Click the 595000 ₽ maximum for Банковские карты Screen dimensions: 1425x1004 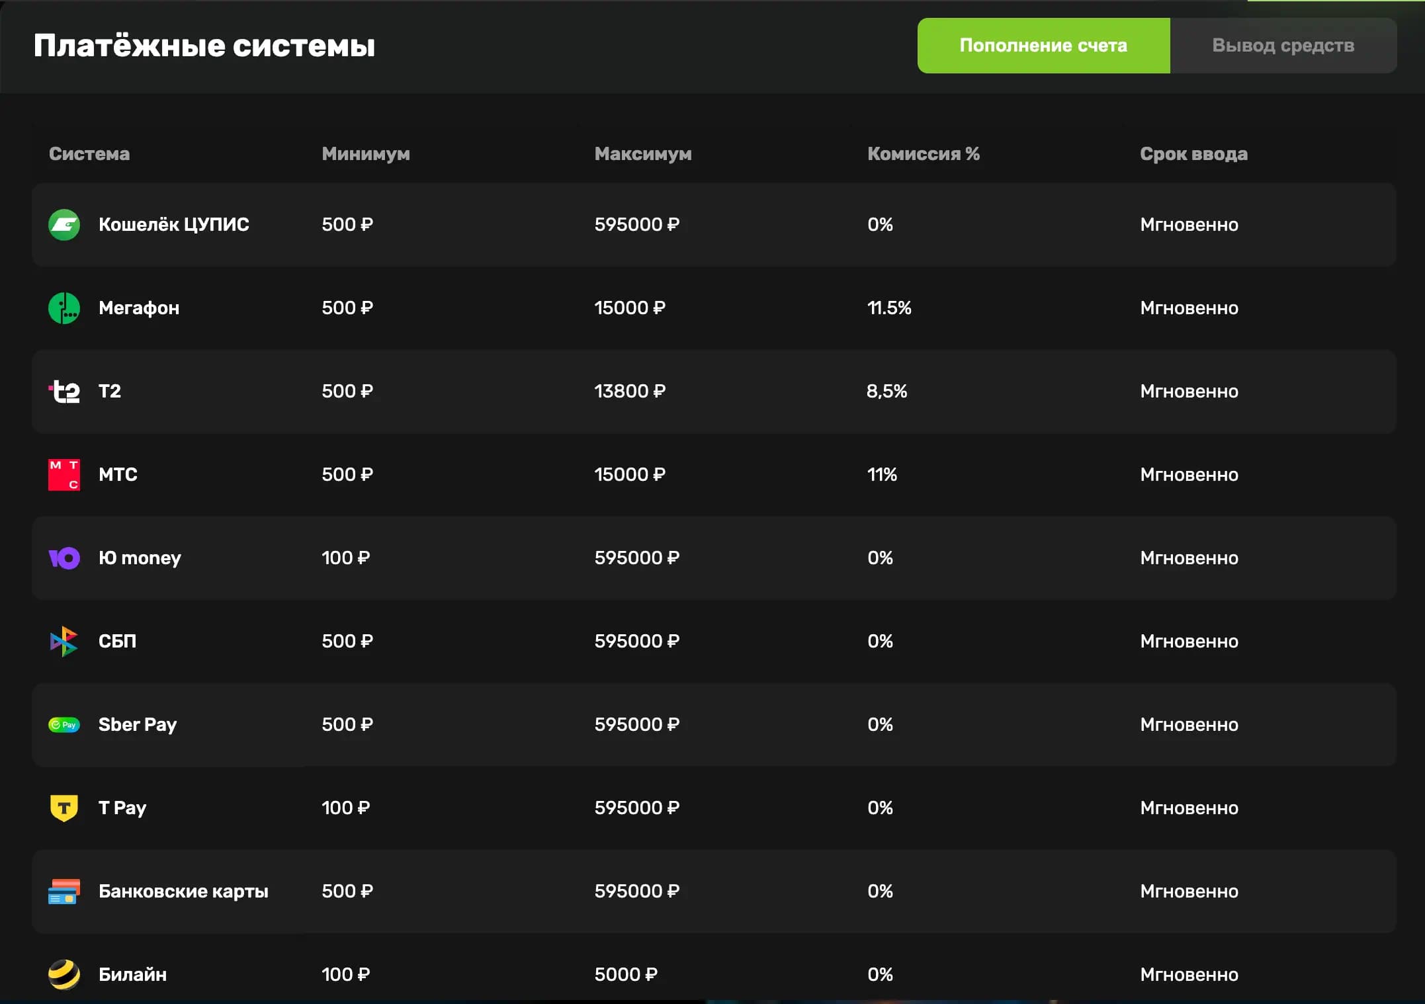tap(637, 892)
